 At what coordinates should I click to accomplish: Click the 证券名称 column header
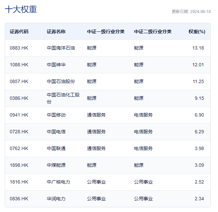[x=56, y=31]
